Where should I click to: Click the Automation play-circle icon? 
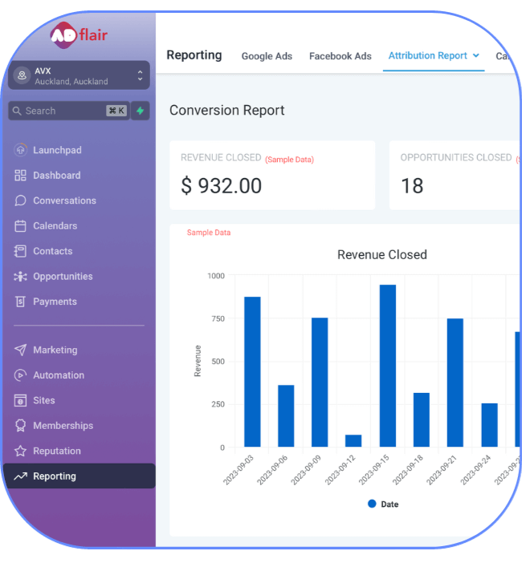click(x=20, y=375)
